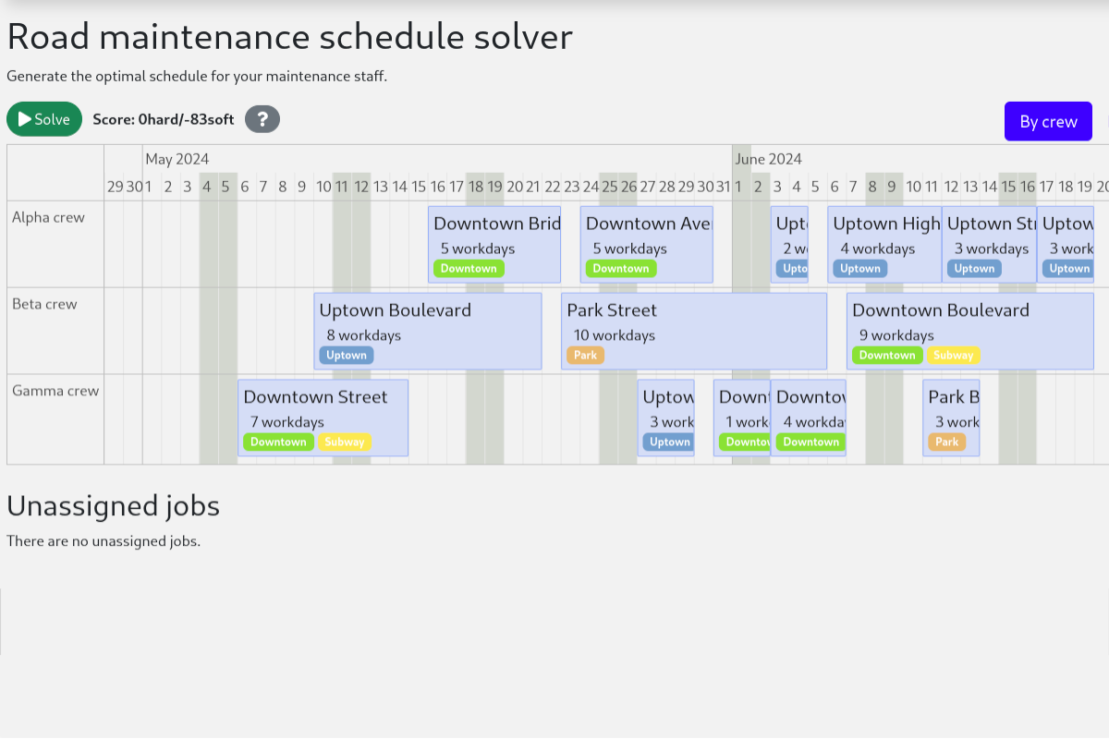This screenshot has width=1109, height=739.
Task: Click the Downtown tag on Downtown Bridge
Action: click(x=469, y=269)
